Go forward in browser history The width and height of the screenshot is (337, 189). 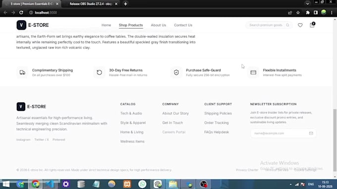pyautogui.click(x=13, y=13)
